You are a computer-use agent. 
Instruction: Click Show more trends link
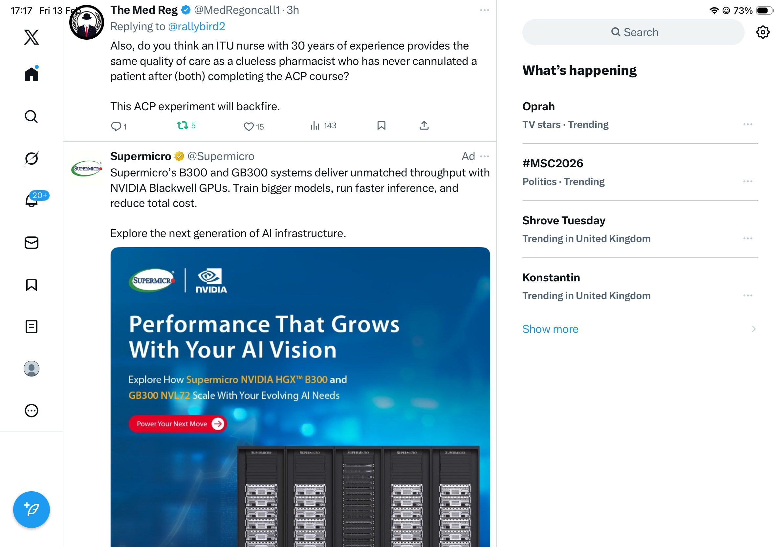[x=550, y=329]
